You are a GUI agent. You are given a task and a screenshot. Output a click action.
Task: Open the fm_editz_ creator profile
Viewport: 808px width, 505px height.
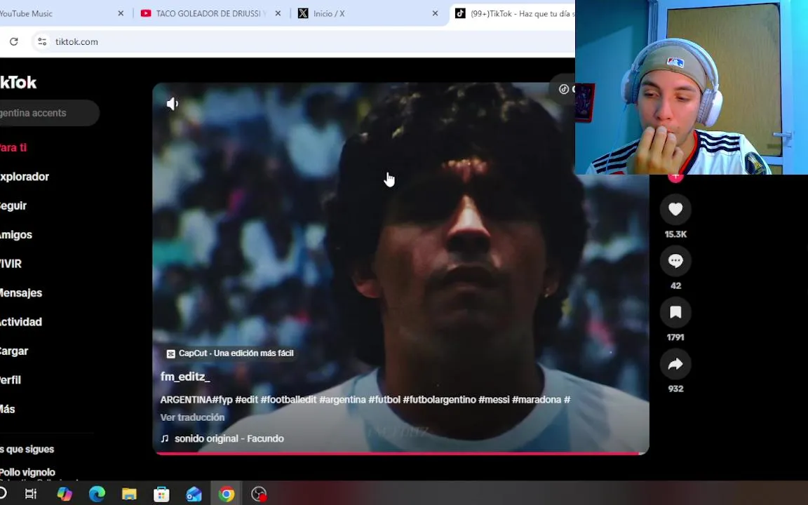click(x=185, y=377)
